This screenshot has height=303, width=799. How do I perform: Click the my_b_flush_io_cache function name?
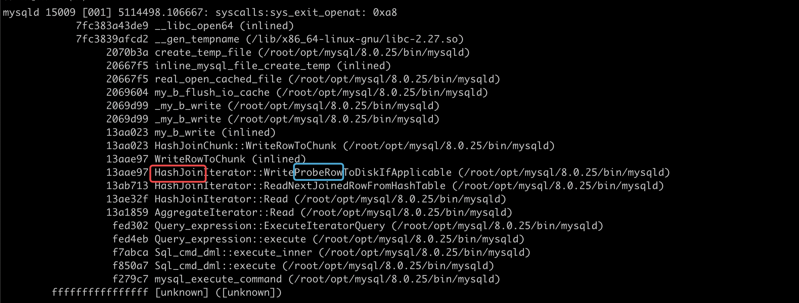click(x=212, y=93)
